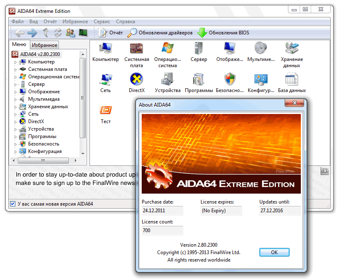This screenshot has height=279, width=341.
Task: Select Устройства in the tree
Action: (x=41, y=129)
